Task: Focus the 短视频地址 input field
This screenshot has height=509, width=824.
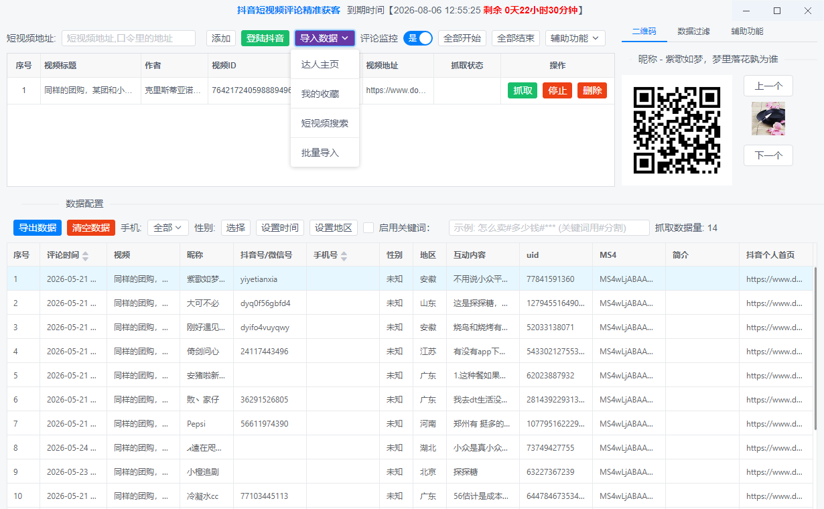Action: click(x=129, y=38)
